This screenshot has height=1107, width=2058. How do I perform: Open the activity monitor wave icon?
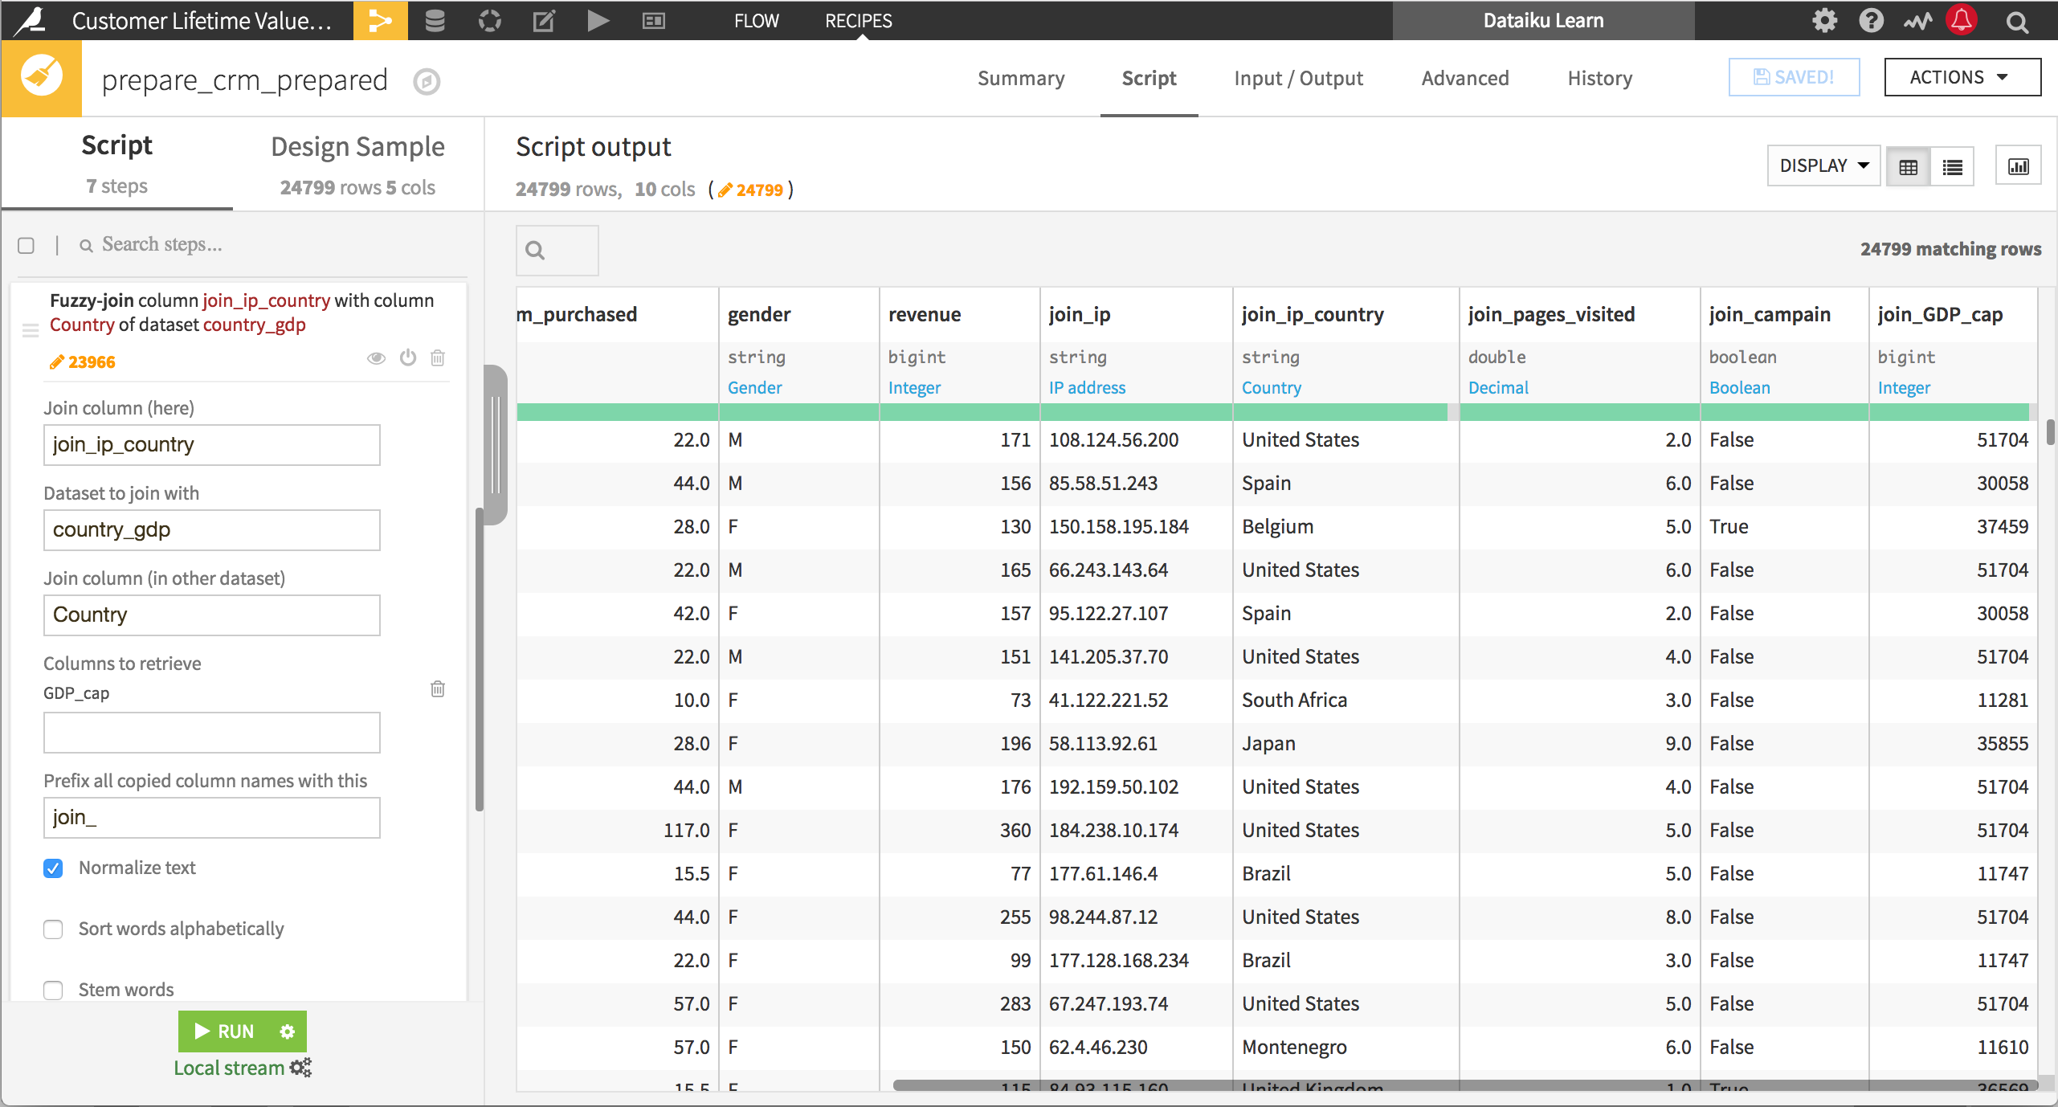click(x=1917, y=21)
